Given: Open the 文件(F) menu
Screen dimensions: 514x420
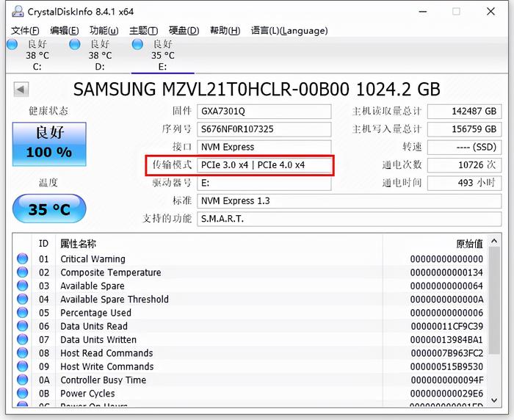Looking at the screenshot, I should click(x=25, y=31).
